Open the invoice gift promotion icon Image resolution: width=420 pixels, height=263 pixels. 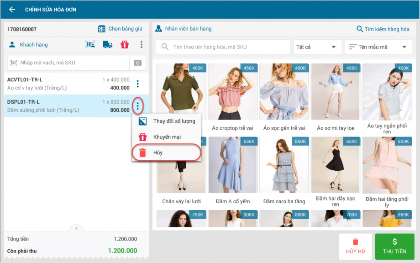click(125, 44)
